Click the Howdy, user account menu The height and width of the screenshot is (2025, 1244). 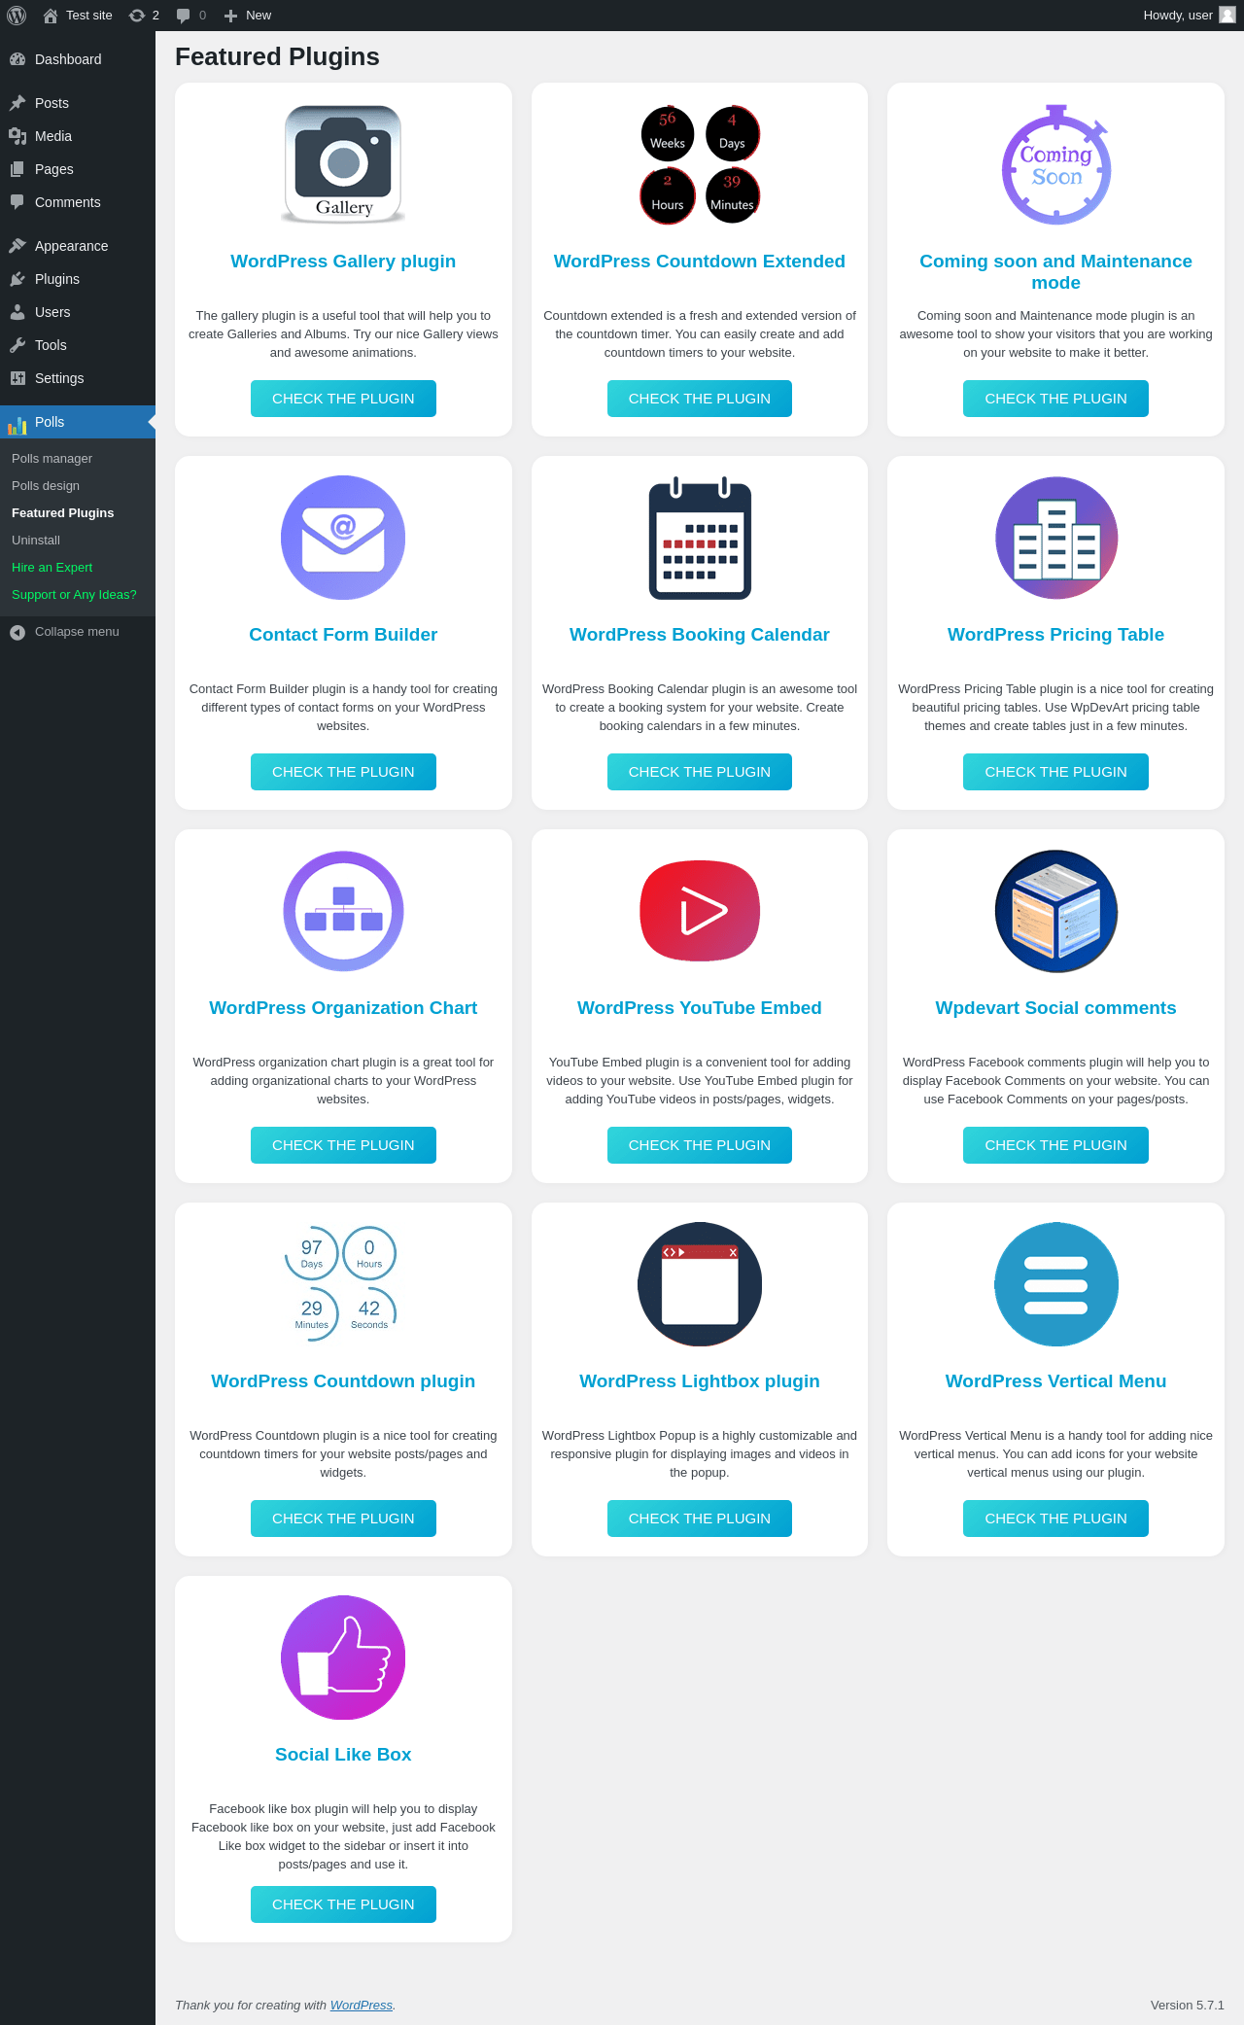1189,16
